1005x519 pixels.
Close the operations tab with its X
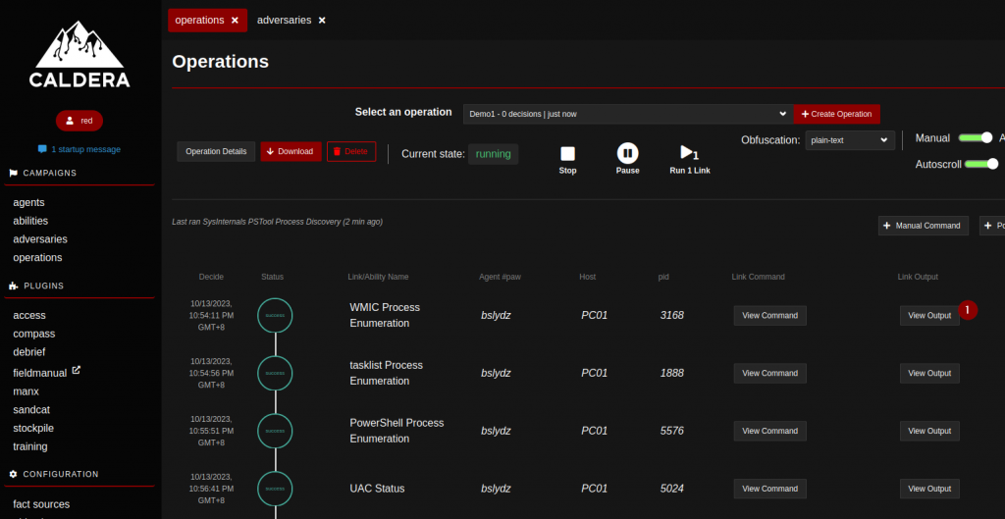(x=235, y=21)
